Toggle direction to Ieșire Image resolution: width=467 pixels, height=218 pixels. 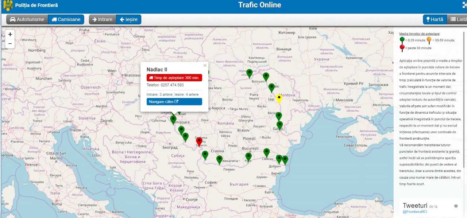[x=128, y=19]
